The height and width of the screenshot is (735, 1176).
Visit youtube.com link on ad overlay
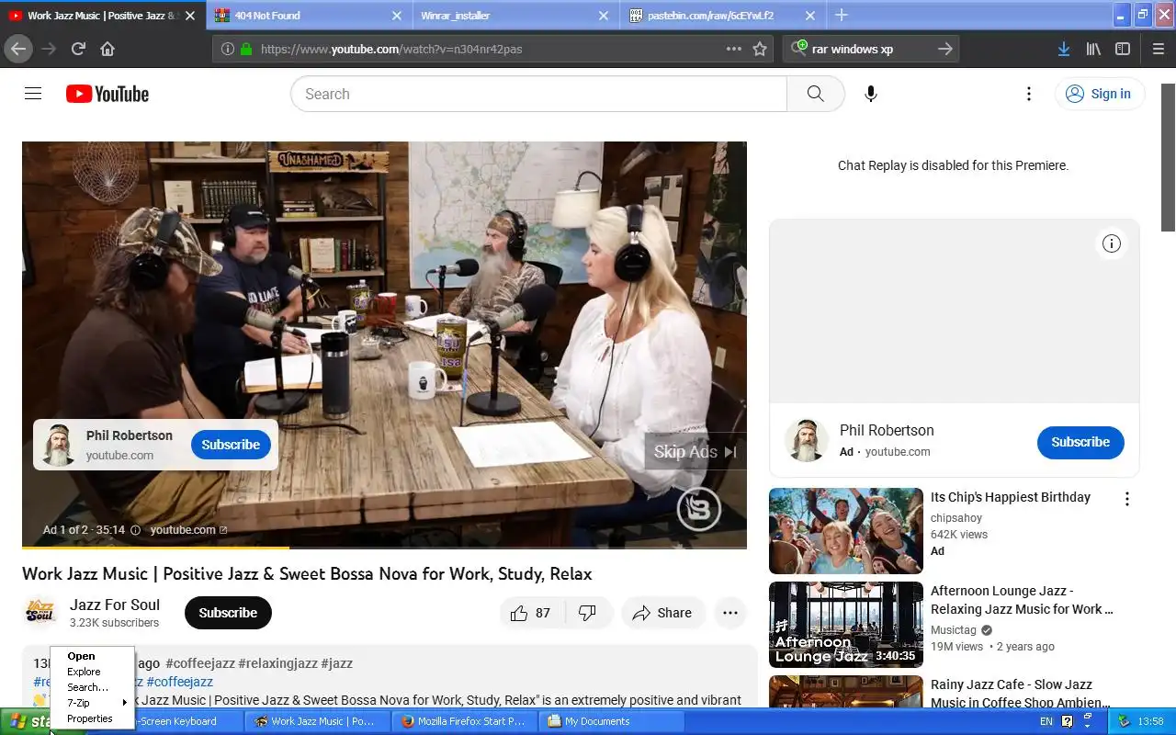point(188,530)
